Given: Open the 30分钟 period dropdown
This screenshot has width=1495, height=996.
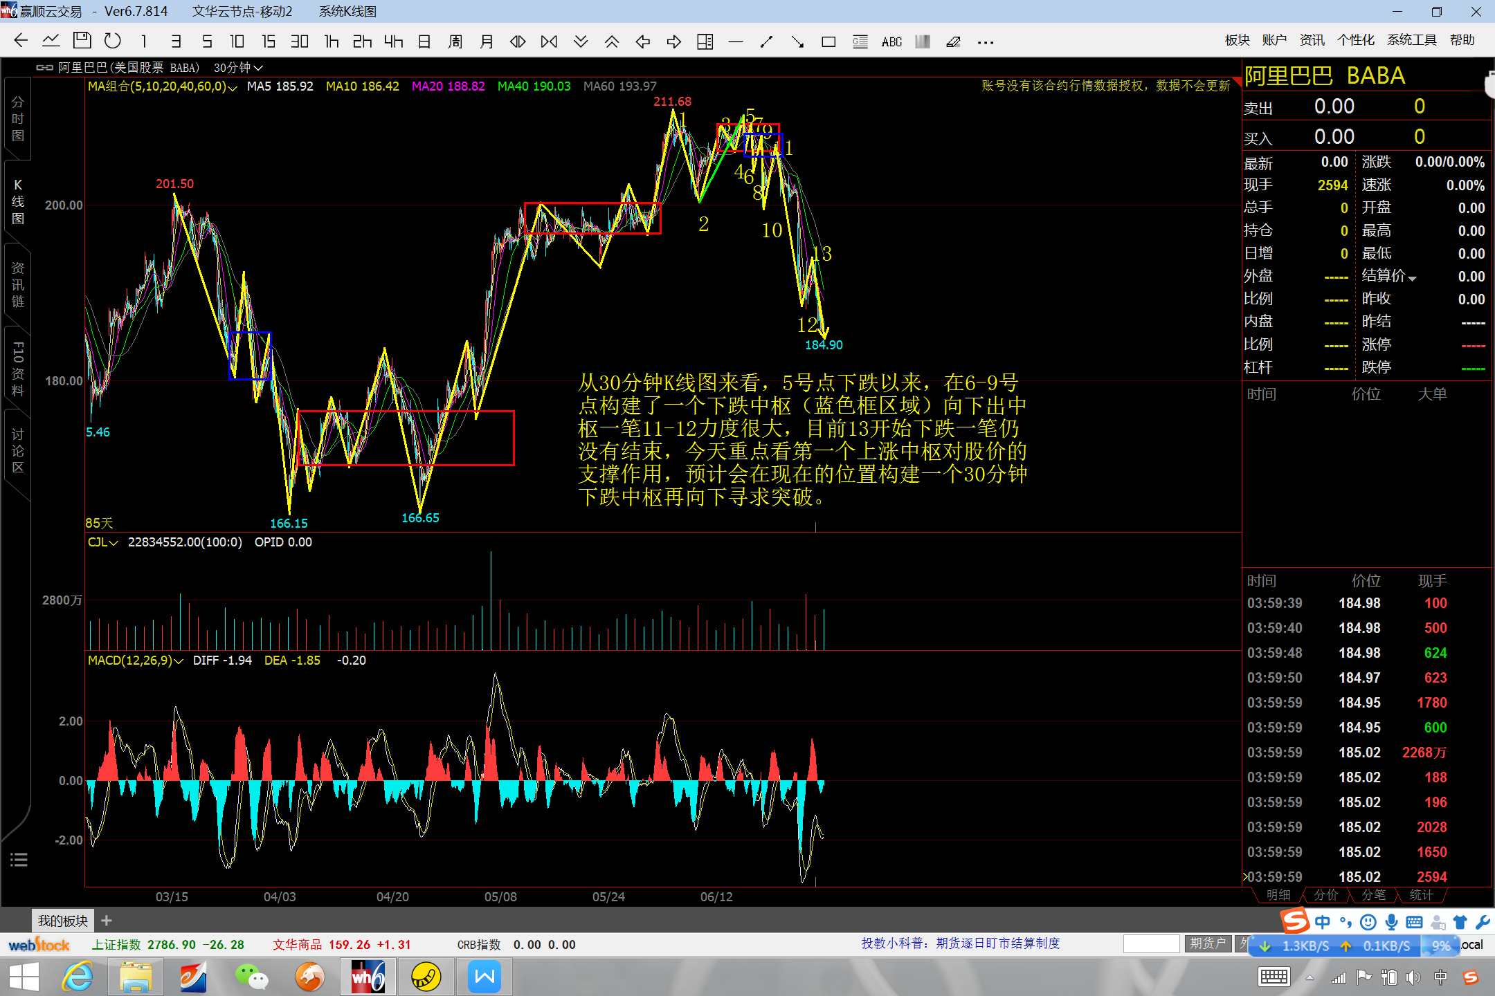Looking at the screenshot, I should coord(237,68).
